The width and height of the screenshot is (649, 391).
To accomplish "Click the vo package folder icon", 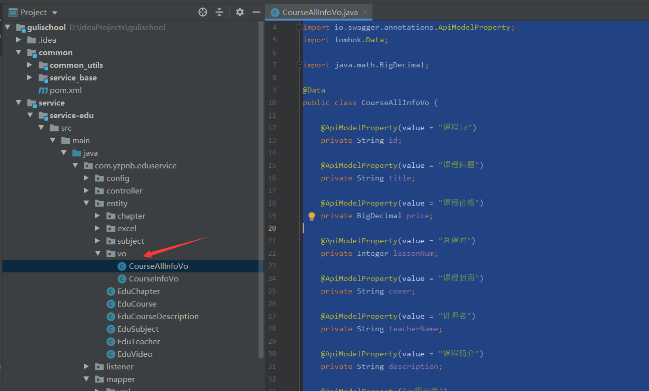I will pos(111,253).
